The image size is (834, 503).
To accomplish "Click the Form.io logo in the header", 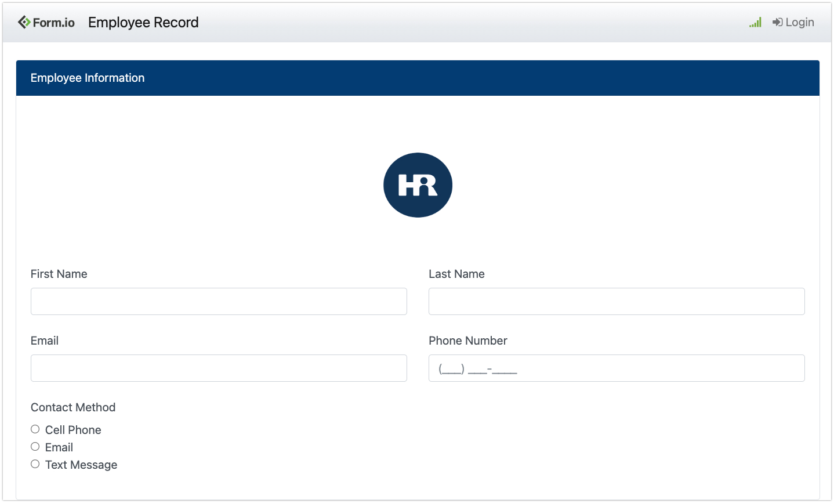I will [x=46, y=23].
